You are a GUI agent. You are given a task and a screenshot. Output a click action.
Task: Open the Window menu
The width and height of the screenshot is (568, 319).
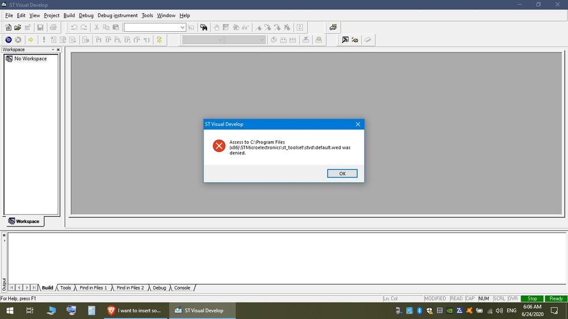pos(166,15)
